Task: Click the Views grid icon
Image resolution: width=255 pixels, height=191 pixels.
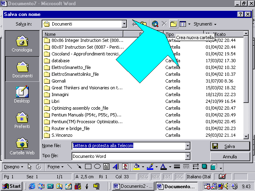Action: click(x=183, y=24)
